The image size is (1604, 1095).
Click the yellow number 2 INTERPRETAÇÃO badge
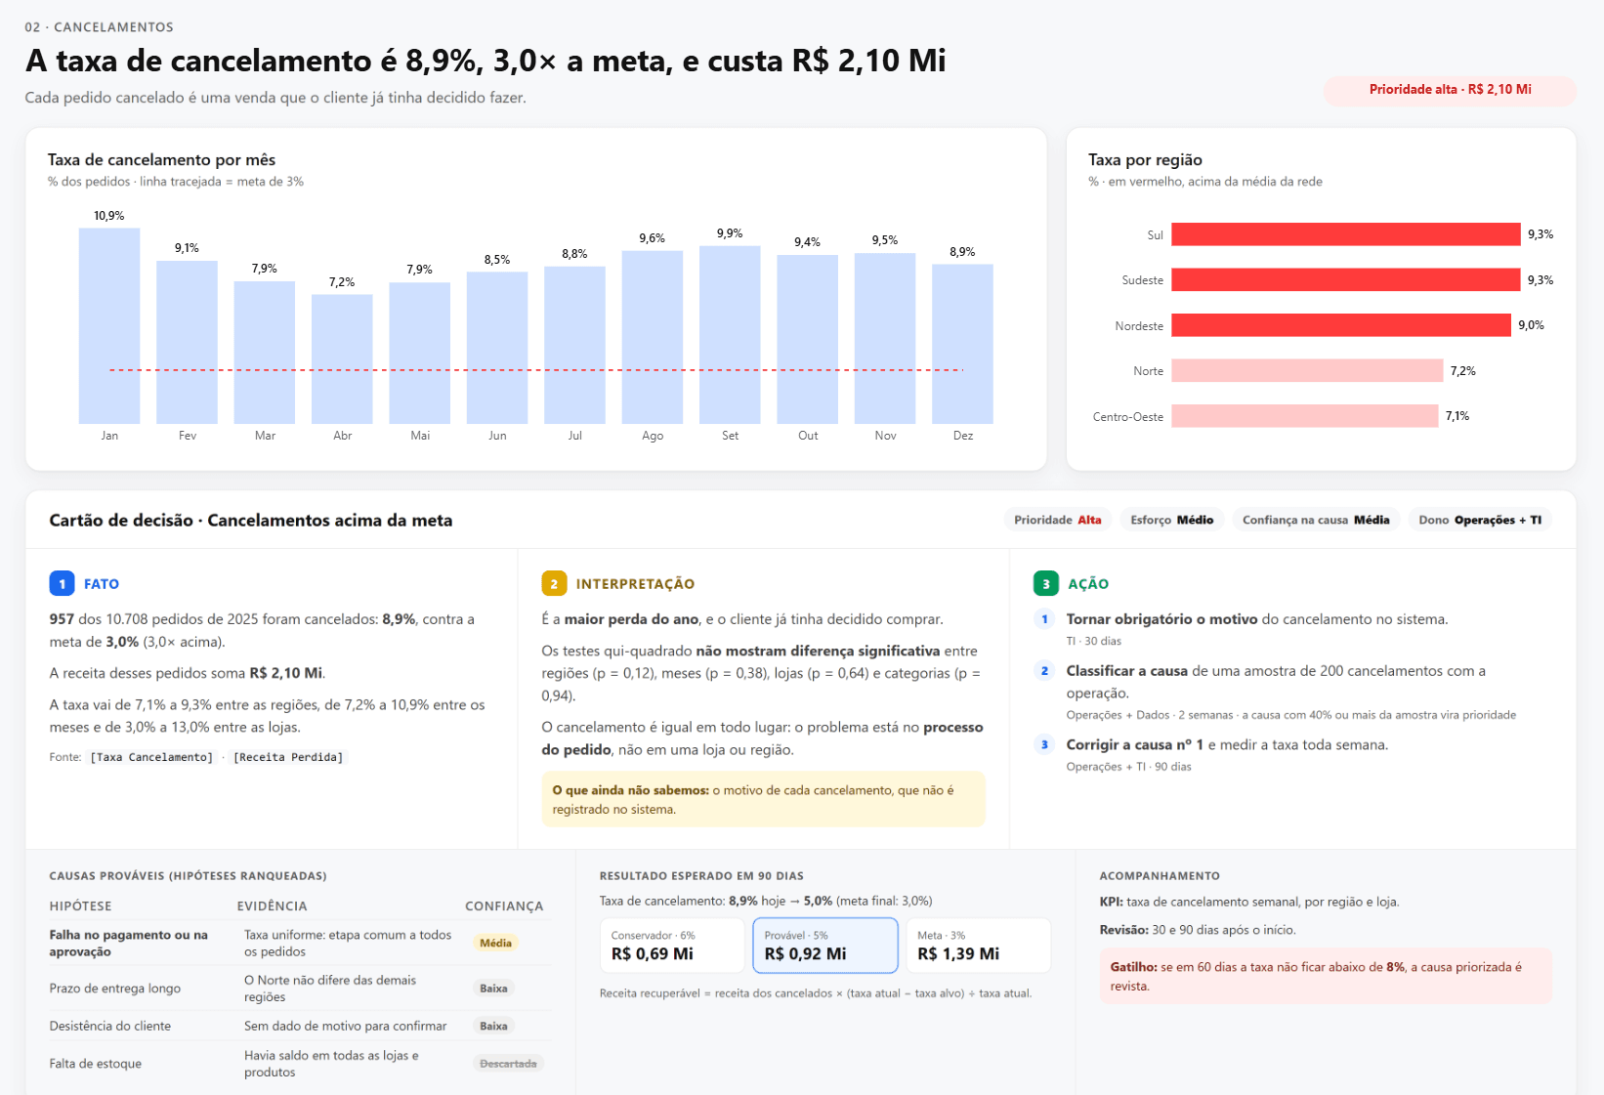(x=554, y=583)
